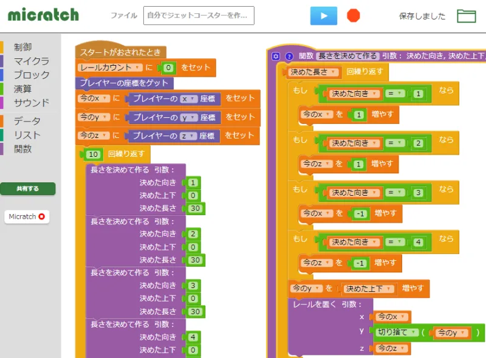Open the 今のy dropdown inside 切り捨て block
The width and height of the screenshot is (486, 358).
click(x=451, y=333)
